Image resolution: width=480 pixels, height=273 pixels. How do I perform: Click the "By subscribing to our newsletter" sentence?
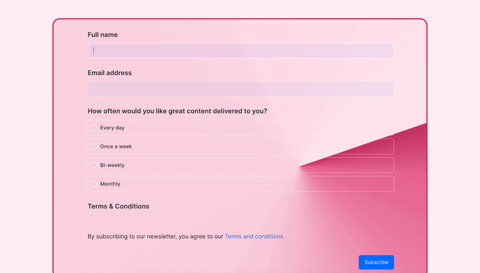[155, 236]
